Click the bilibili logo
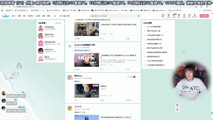This screenshot has width=213, height=120. pos(6,16)
